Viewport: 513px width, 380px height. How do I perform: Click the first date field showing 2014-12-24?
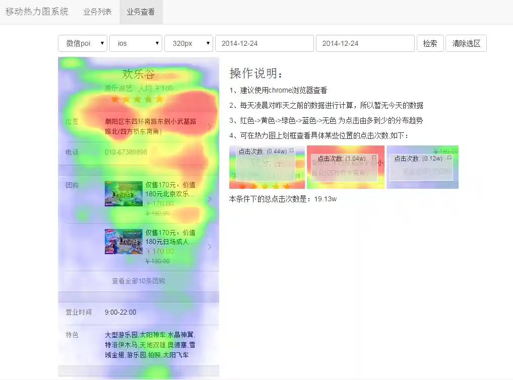[265, 43]
